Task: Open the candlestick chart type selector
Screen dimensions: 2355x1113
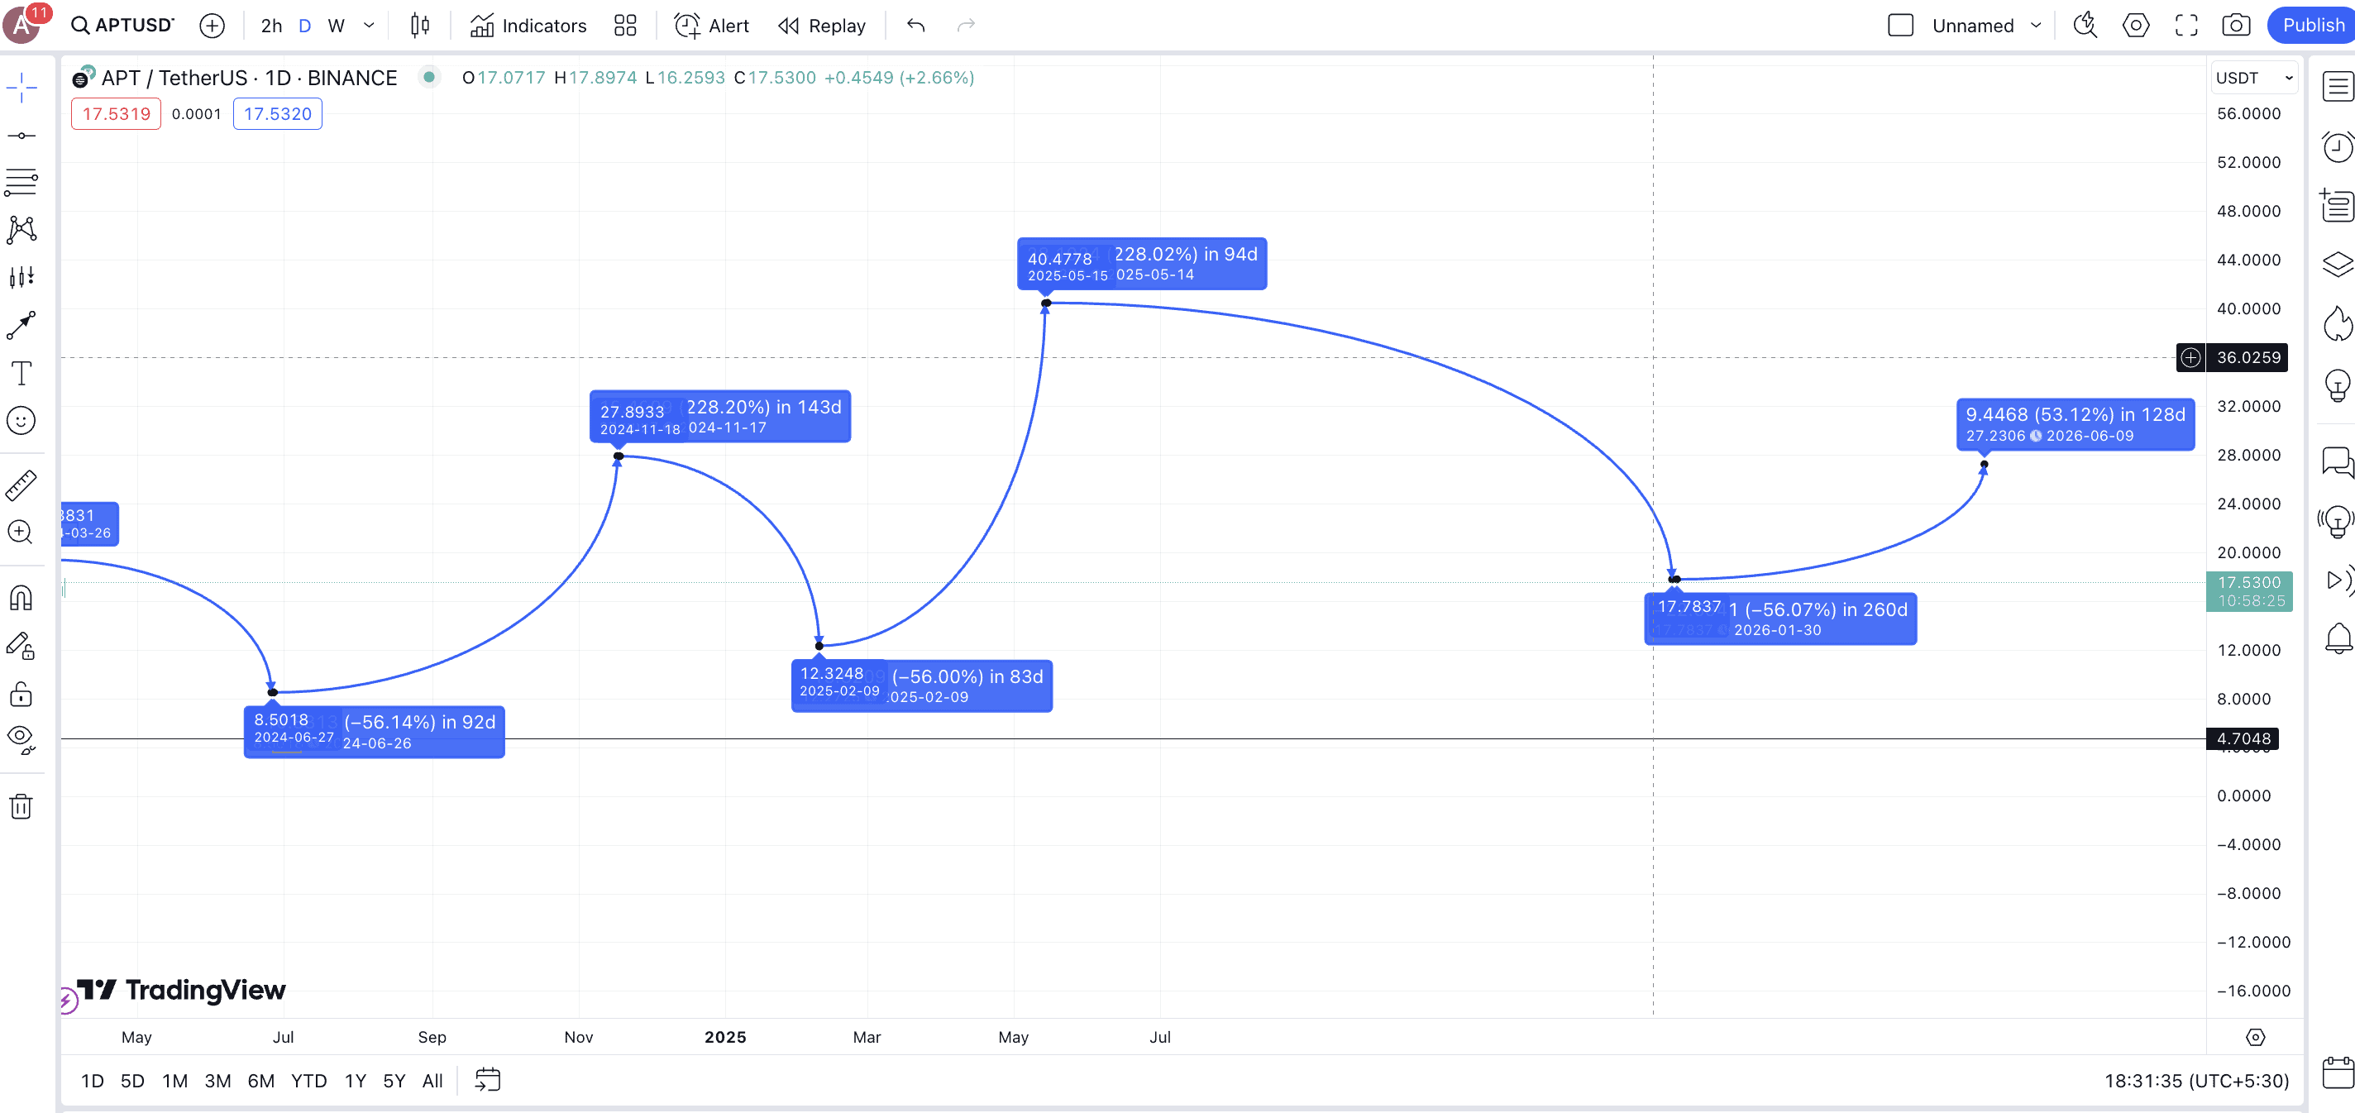Action: 419,26
